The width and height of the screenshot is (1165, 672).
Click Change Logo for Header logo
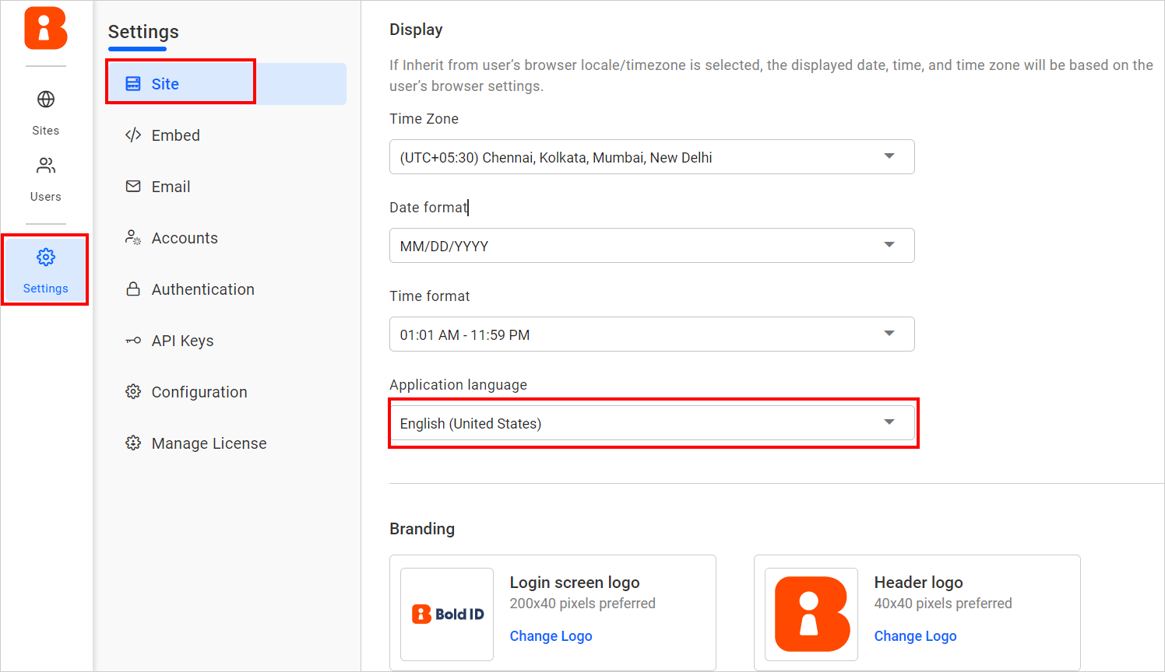[915, 636]
